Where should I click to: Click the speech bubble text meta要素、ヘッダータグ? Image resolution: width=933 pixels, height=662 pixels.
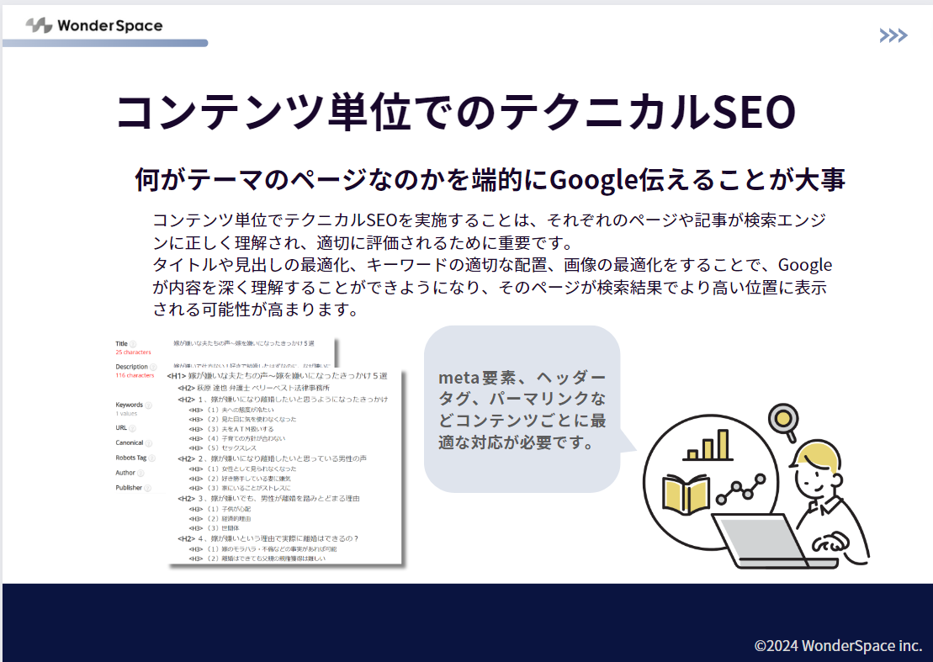click(x=522, y=410)
